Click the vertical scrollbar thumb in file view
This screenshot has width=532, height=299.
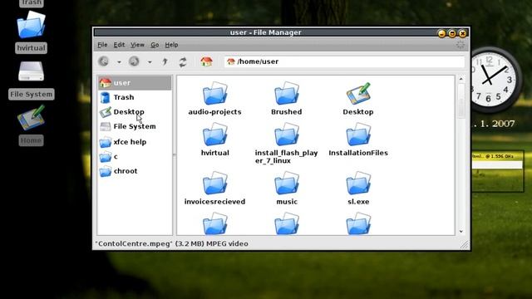click(461, 100)
